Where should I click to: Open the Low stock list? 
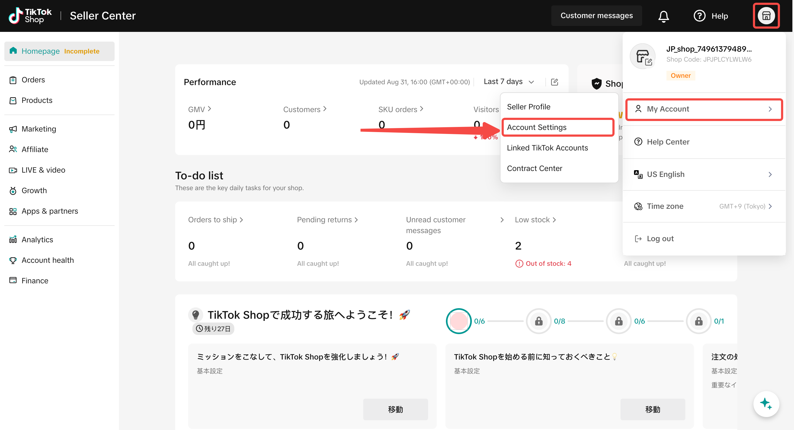tap(535, 220)
